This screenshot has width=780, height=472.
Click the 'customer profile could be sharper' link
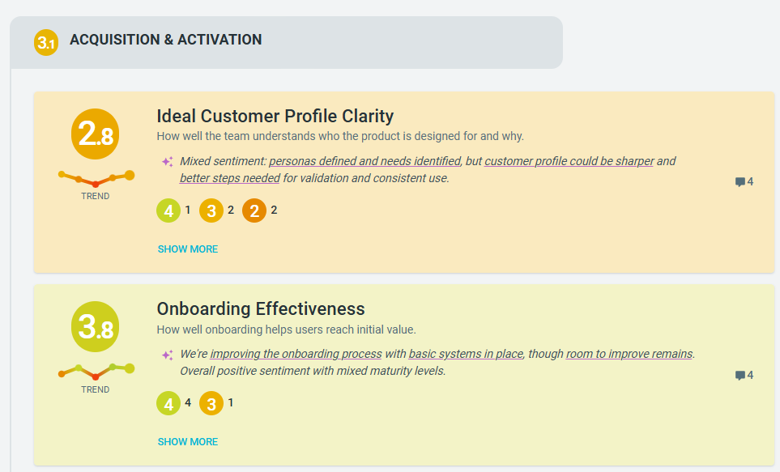[569, 161]
